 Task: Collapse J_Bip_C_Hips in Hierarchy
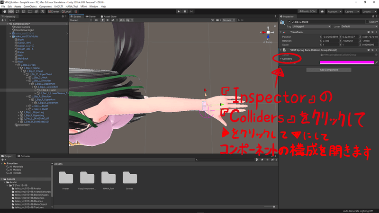(x=16, y=65)
